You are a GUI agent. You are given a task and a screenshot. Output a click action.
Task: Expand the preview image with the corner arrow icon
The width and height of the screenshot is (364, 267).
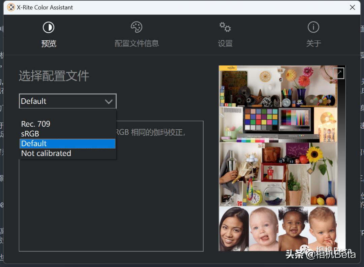pos(338,73)
